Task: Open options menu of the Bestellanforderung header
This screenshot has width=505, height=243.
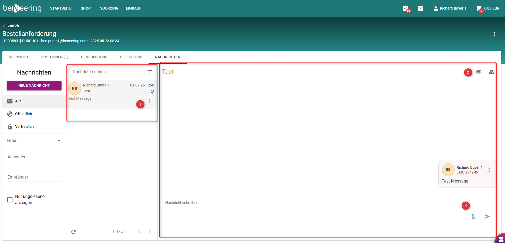Action: (x=494, y=34)
